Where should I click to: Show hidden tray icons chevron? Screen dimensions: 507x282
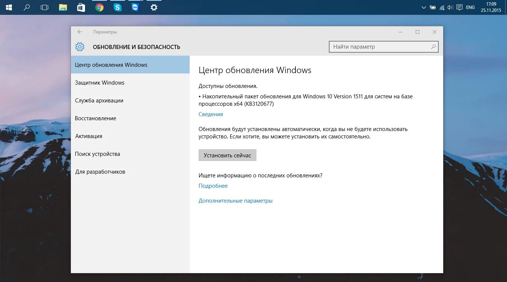pos(424,7)
